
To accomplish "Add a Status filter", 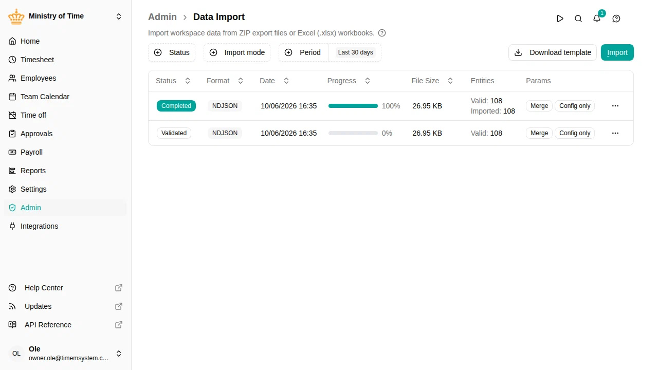I will 172,52.
